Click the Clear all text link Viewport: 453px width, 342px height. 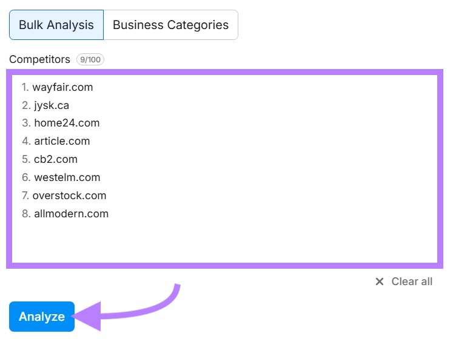click(x=412, y=281)
